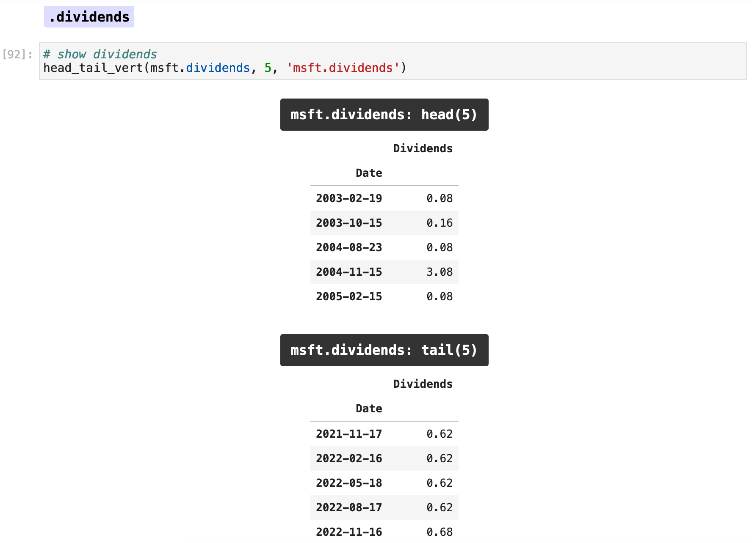This screenshot has height=543, width=752.
Task: Click the Date index header in tail table
Action: [369, 409]
